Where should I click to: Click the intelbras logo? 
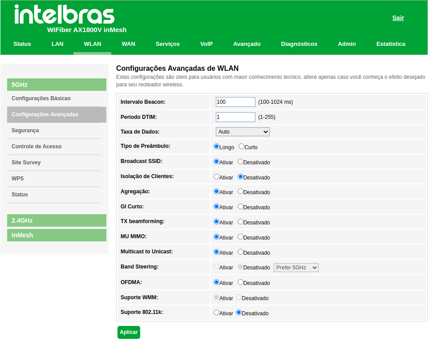[x=65, y=15]
